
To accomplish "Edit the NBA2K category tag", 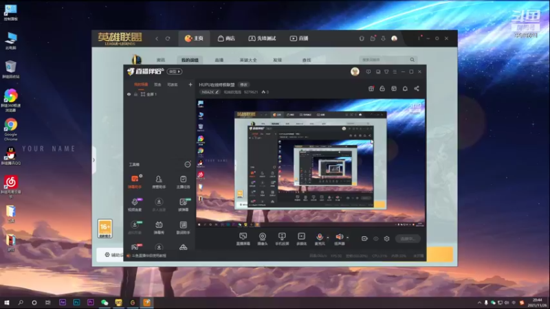I will pos(210,92).
